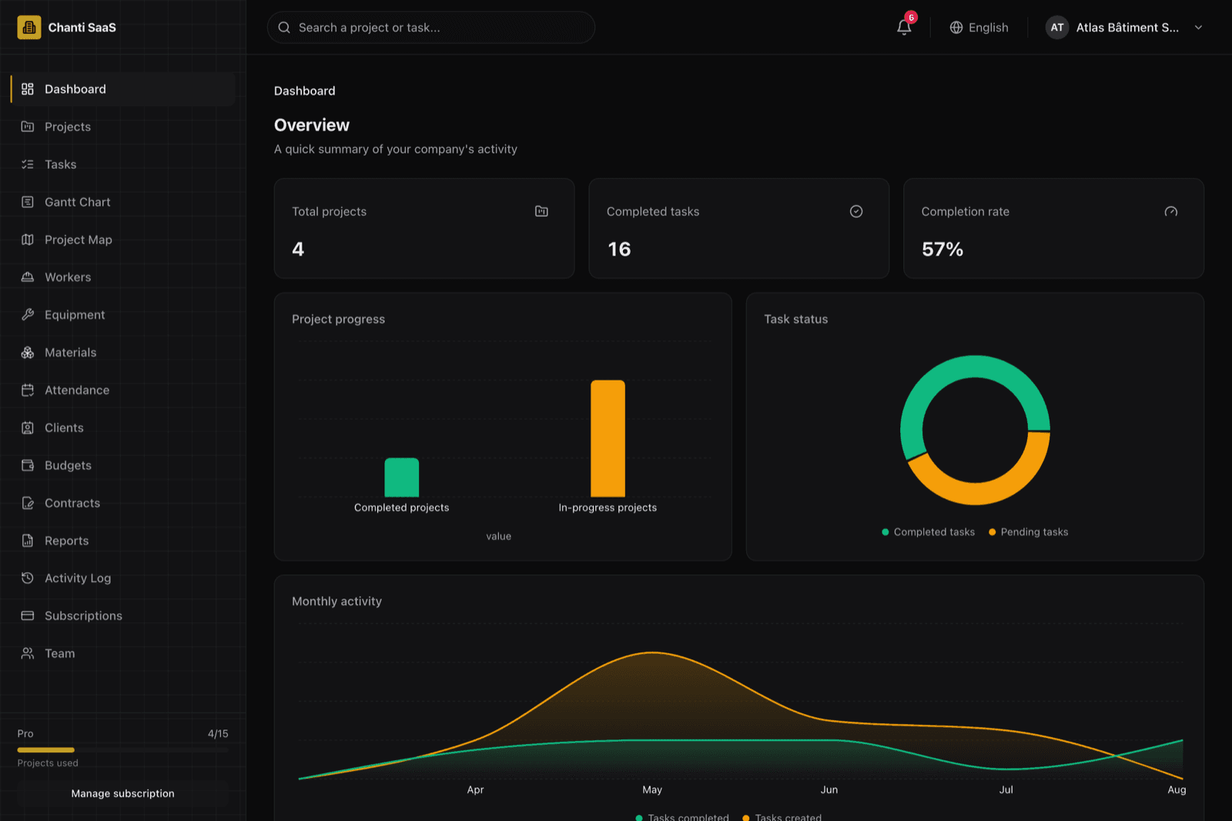1232x821 pixels.
Task: Click the Budgets wallet icon
Action: (x=28, y=466)
